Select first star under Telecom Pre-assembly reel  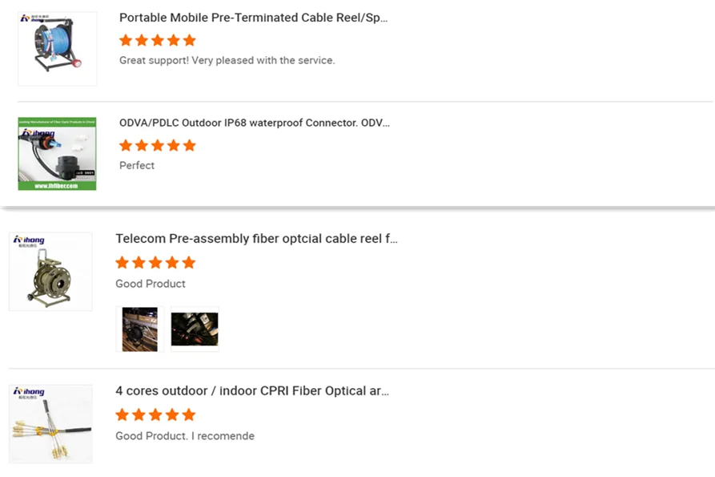(x=123, y=262)
